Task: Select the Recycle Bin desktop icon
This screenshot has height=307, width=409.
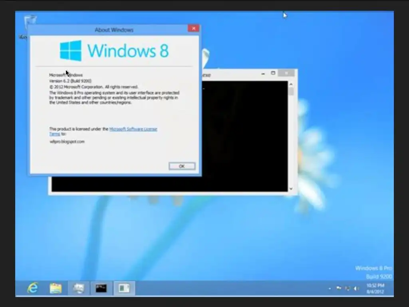Action: point(30,21)
